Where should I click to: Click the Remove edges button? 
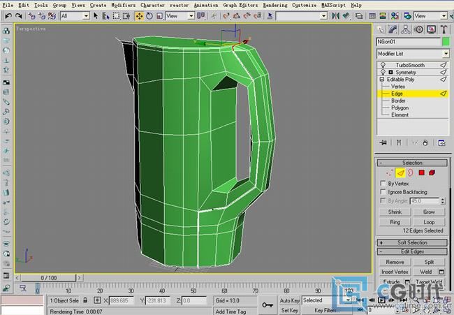pos(395,262)
